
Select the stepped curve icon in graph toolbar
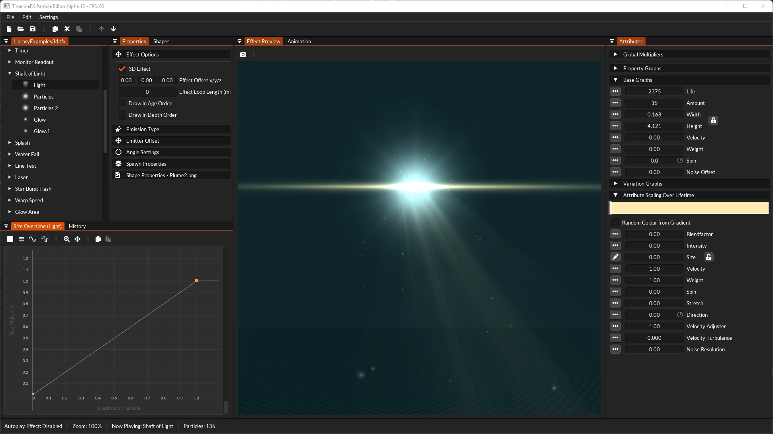[45, 239]
